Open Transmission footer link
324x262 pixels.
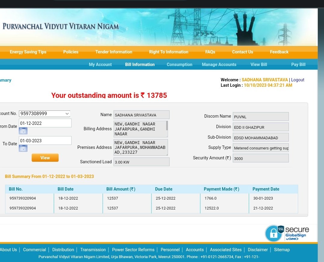click(x=93, y=250)
